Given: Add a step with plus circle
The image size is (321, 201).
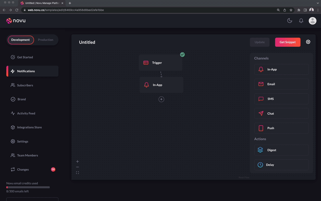Looking at the screenshot, I should click(161, 99).
